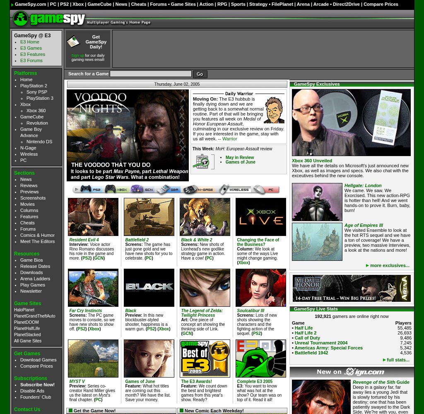Click Sign up for daily email

(77, 55)
